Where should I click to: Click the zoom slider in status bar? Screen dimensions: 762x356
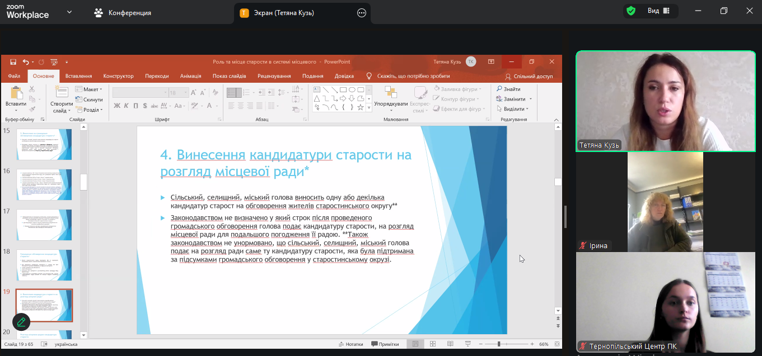499,344
